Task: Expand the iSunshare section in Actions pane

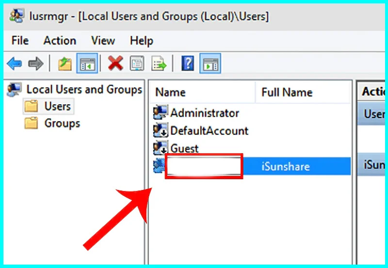Action: (371, 164)
